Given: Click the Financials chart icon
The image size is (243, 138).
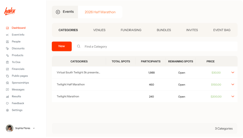Looking at the screenshot, I should (7, 69).
